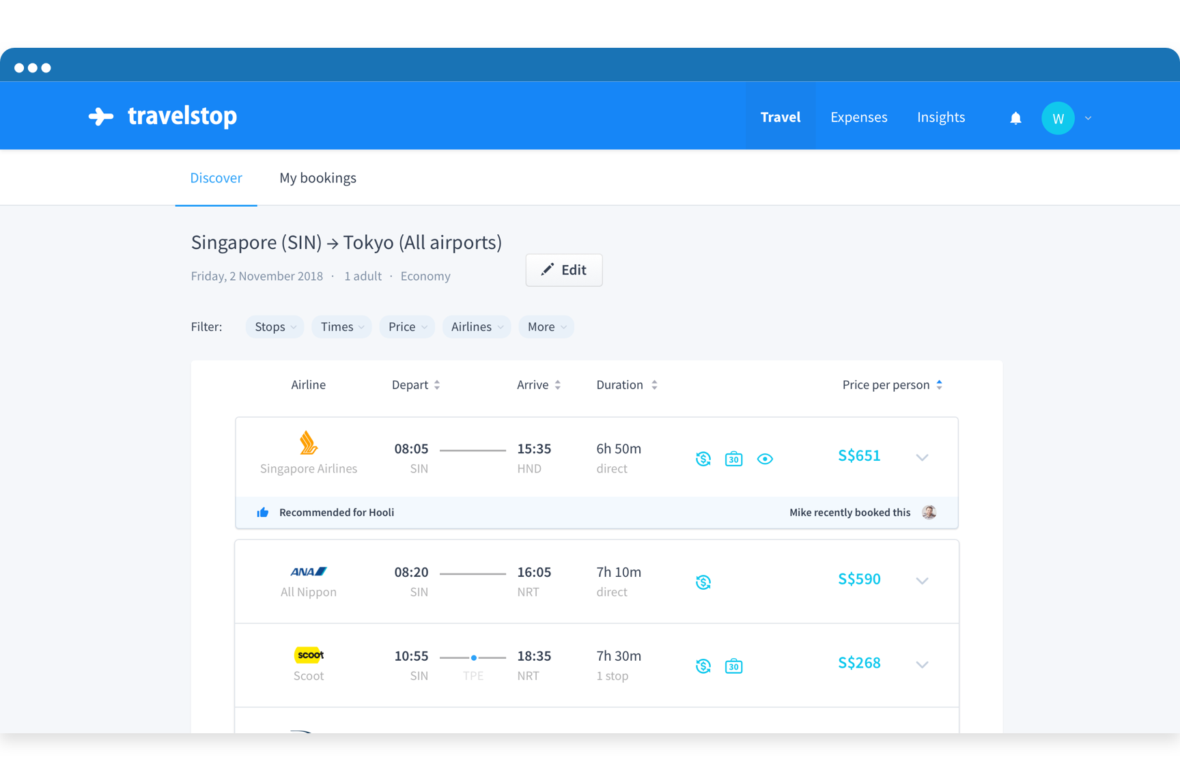Click refundable fare icon on All Nippon row

703,582
